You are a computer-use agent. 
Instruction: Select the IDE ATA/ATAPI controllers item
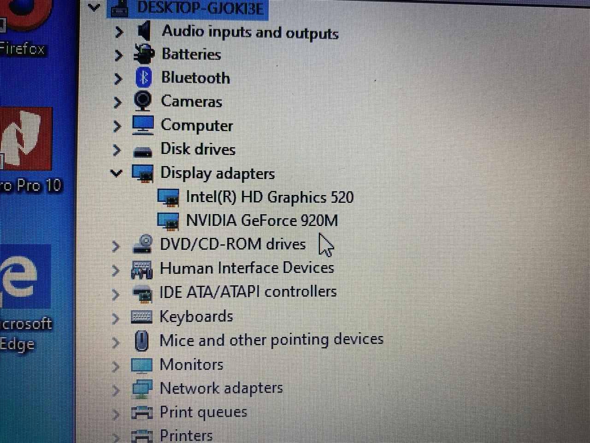point(248,292)
